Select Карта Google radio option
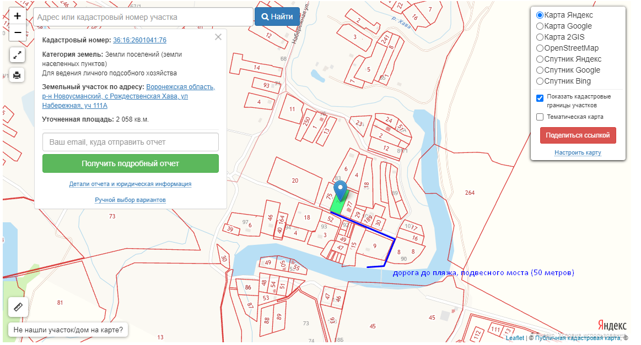The height and width of the screenshot is (345, 641). pos(540,26)
